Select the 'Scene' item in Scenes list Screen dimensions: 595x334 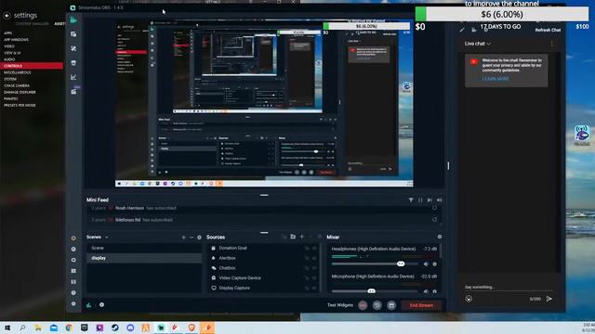pos(144,248)
